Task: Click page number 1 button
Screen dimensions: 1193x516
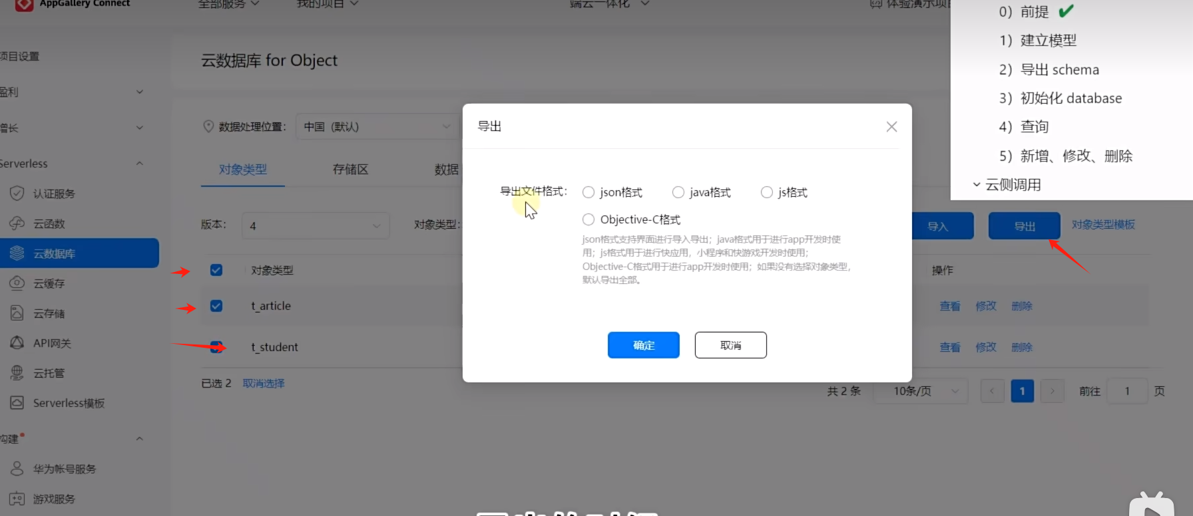Action: coord(1022,391)
